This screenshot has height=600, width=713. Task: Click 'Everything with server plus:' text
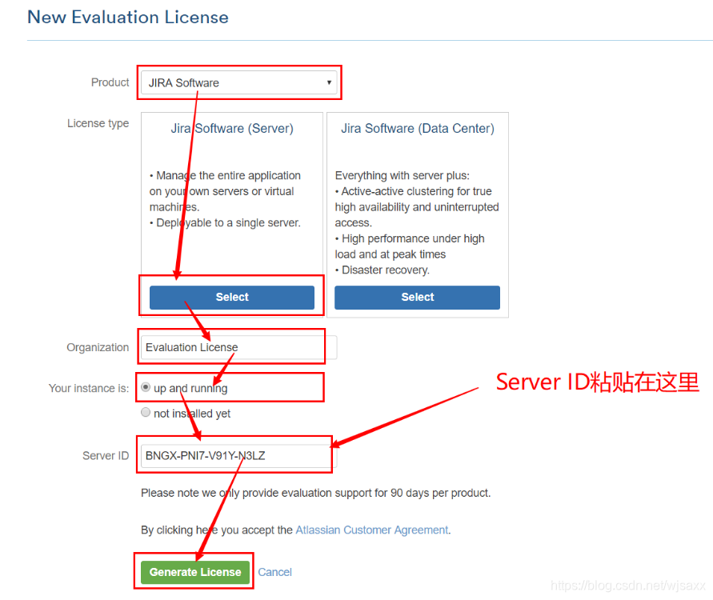pos(403,175)
